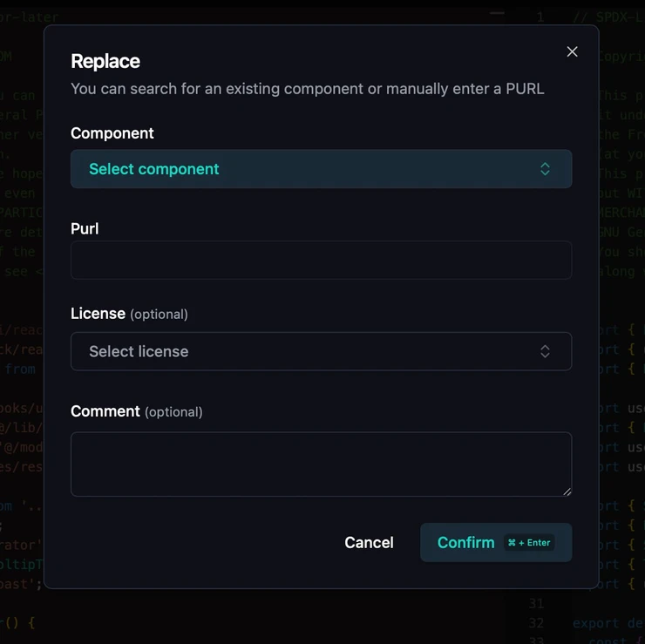Image resolution: width=645 pixels, height=644 pixels.
Task: Click the chevron arrows in the License field
Action: point(545,351)
